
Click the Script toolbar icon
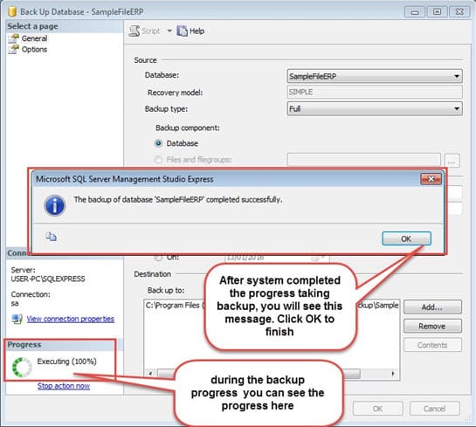pyautogui.click(x=135, y=31)
